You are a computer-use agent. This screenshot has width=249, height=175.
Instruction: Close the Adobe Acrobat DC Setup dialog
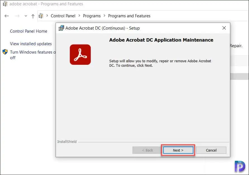tap(224, 28)
